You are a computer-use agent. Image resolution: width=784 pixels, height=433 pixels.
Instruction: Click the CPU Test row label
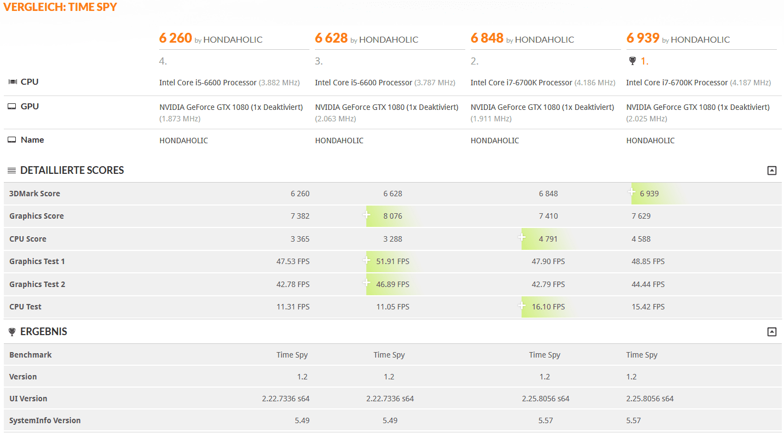click(x=25, y=307)
